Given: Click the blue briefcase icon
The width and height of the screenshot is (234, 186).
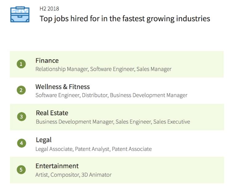Looking at the screenshot, I should pos(20,14).
